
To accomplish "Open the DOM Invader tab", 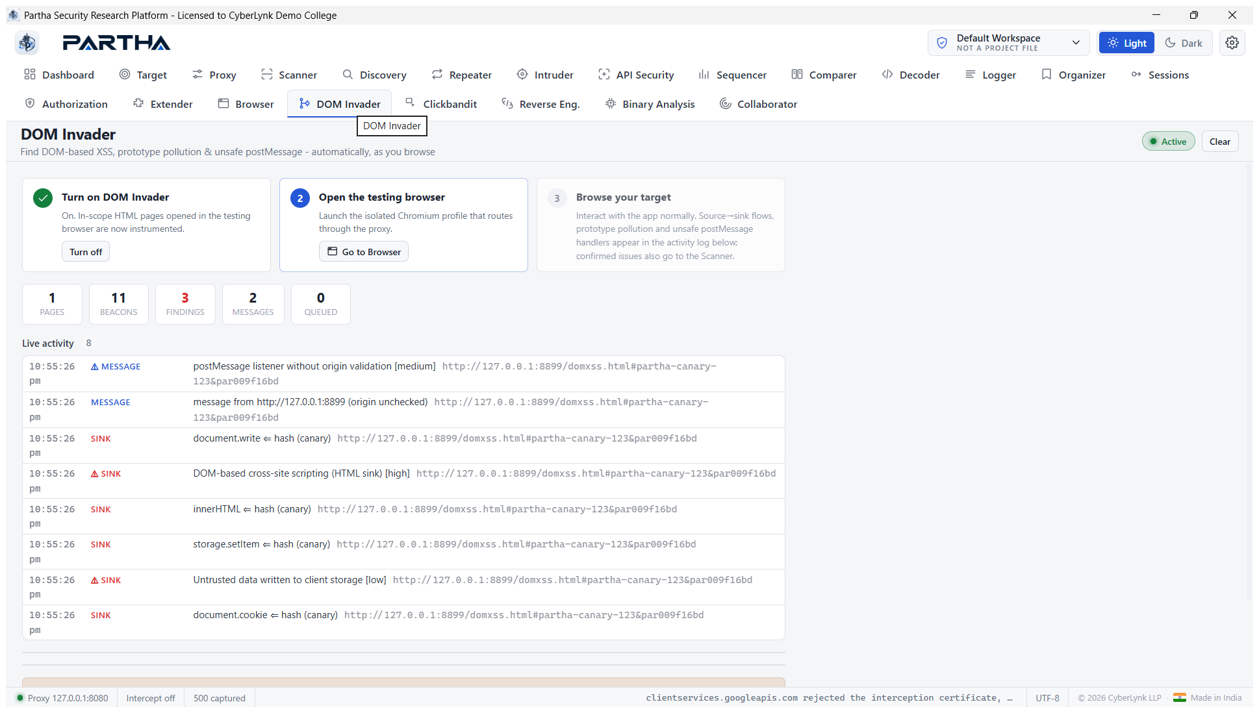I will pos(340,104).
